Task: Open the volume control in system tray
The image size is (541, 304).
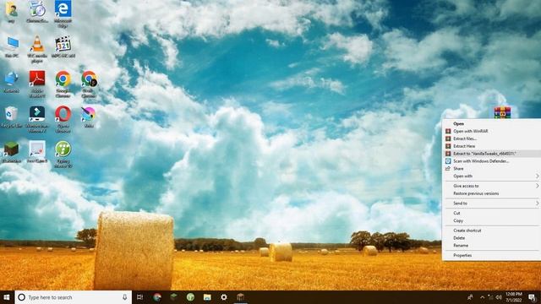Action: pyautogui.click(x=499, y=297)
